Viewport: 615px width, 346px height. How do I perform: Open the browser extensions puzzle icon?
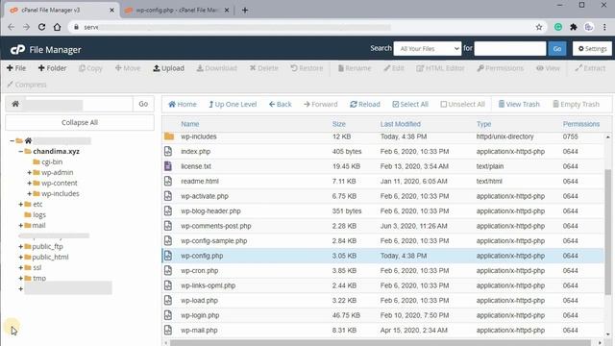coord(574,27)
